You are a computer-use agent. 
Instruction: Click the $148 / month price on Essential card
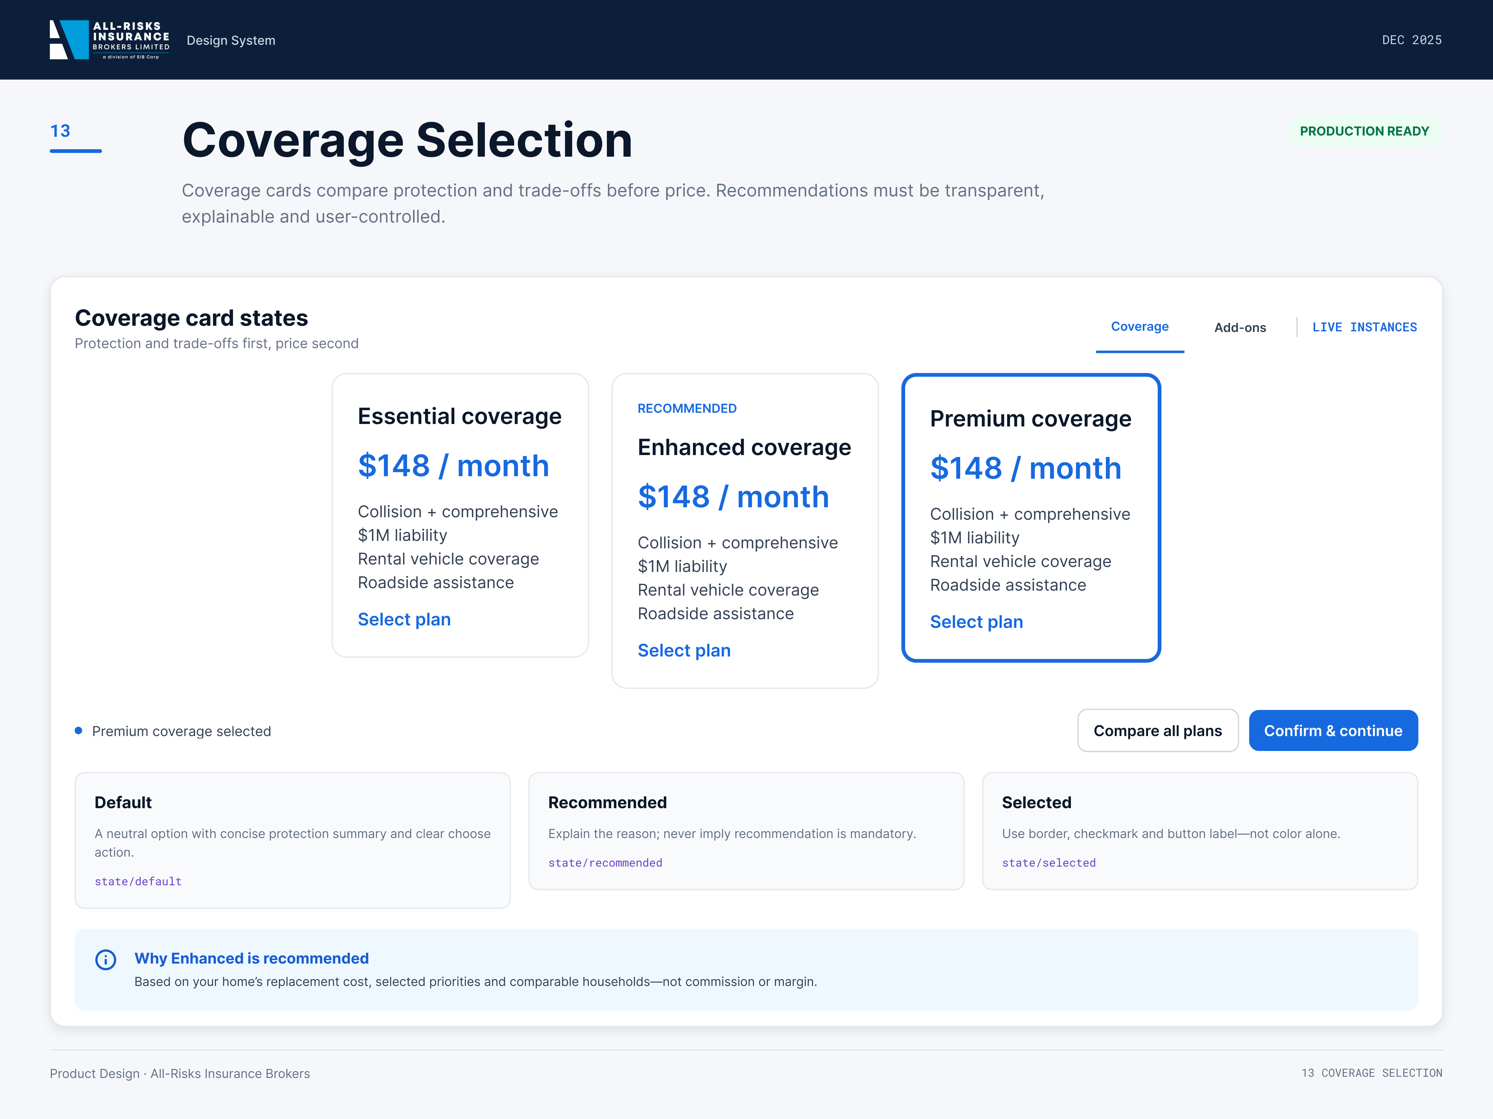[453, 466]
